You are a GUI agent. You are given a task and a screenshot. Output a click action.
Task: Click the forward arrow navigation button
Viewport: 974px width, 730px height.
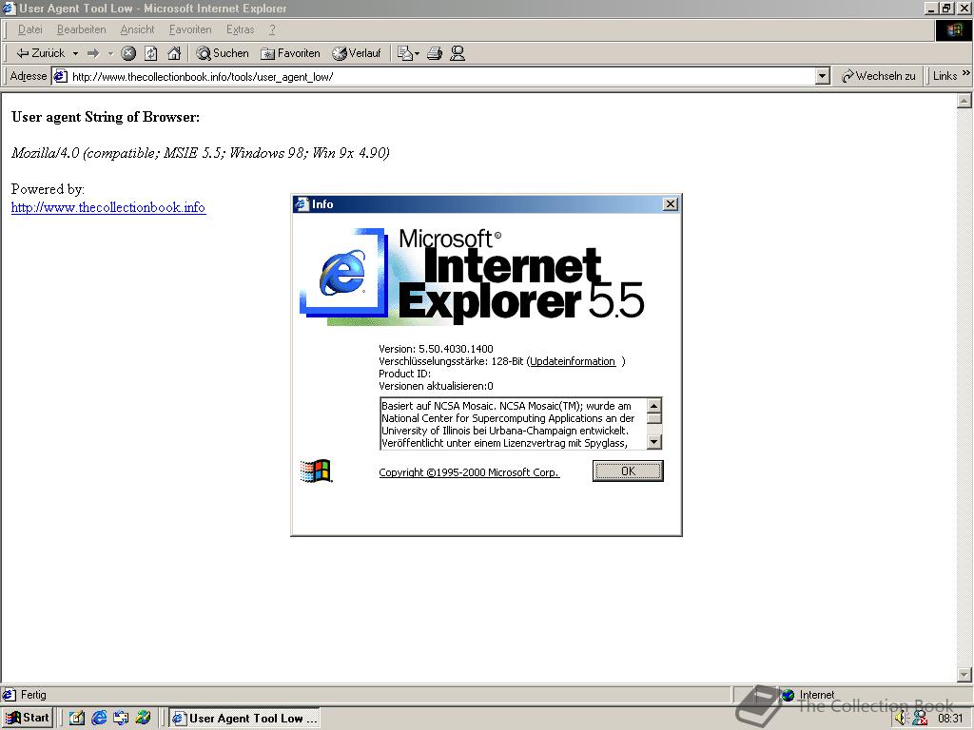[93, 53]
